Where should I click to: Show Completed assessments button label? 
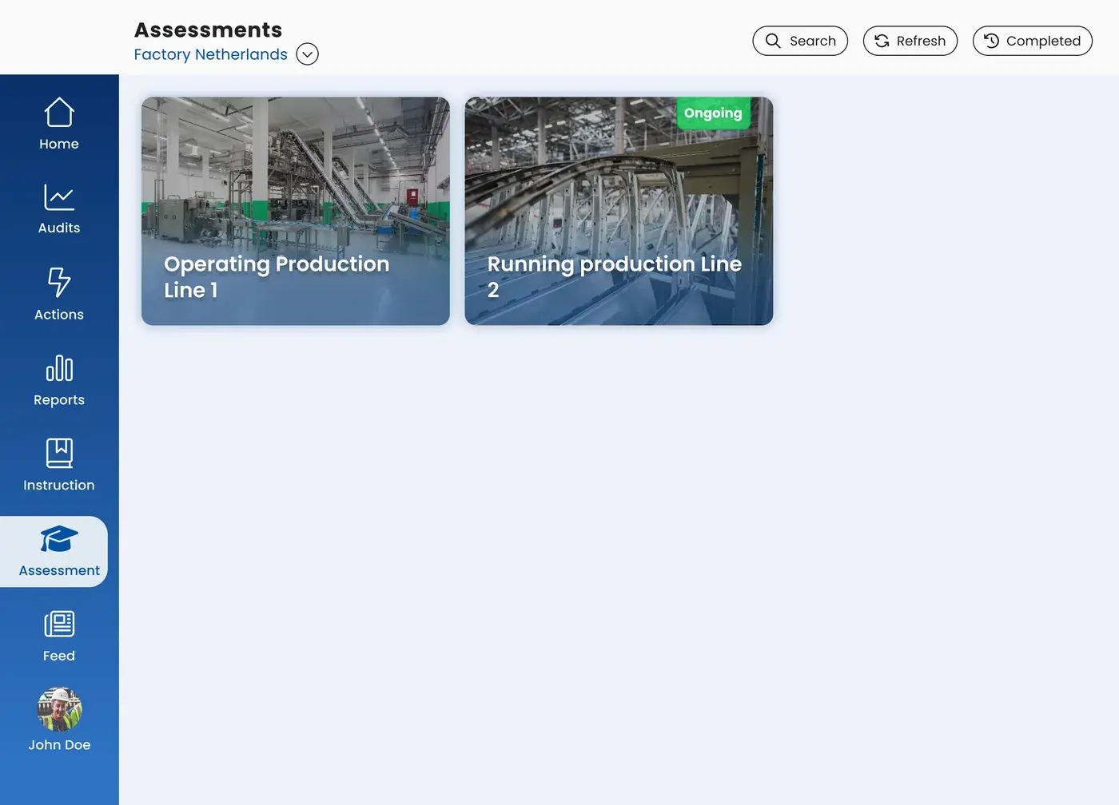(1043, 41)
